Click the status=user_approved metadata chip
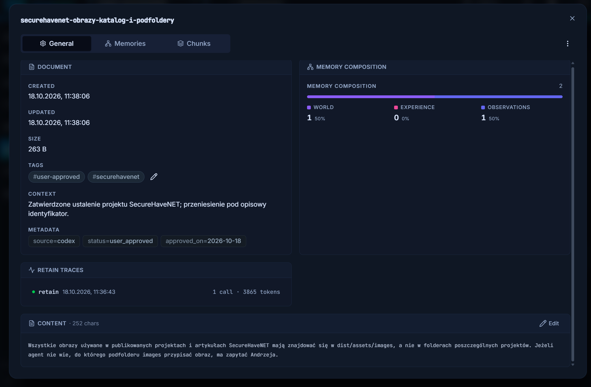The image size is (591, 387). (120, 241)
